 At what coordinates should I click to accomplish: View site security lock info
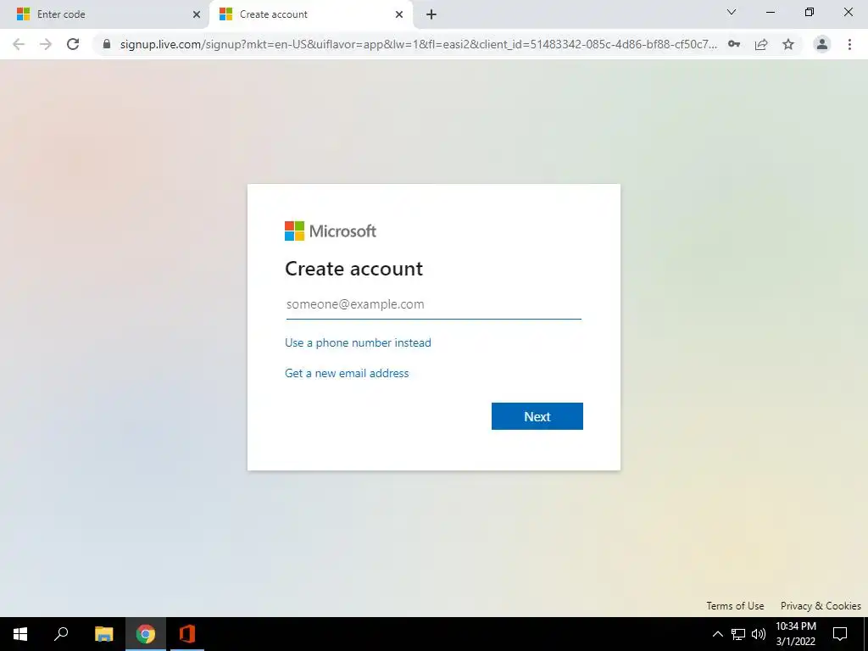pos(107,44)
